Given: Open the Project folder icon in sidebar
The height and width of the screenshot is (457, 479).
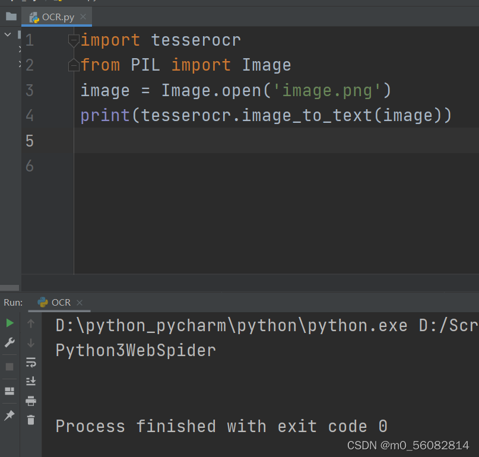Looking at the screenshot, I should (11, 16).
